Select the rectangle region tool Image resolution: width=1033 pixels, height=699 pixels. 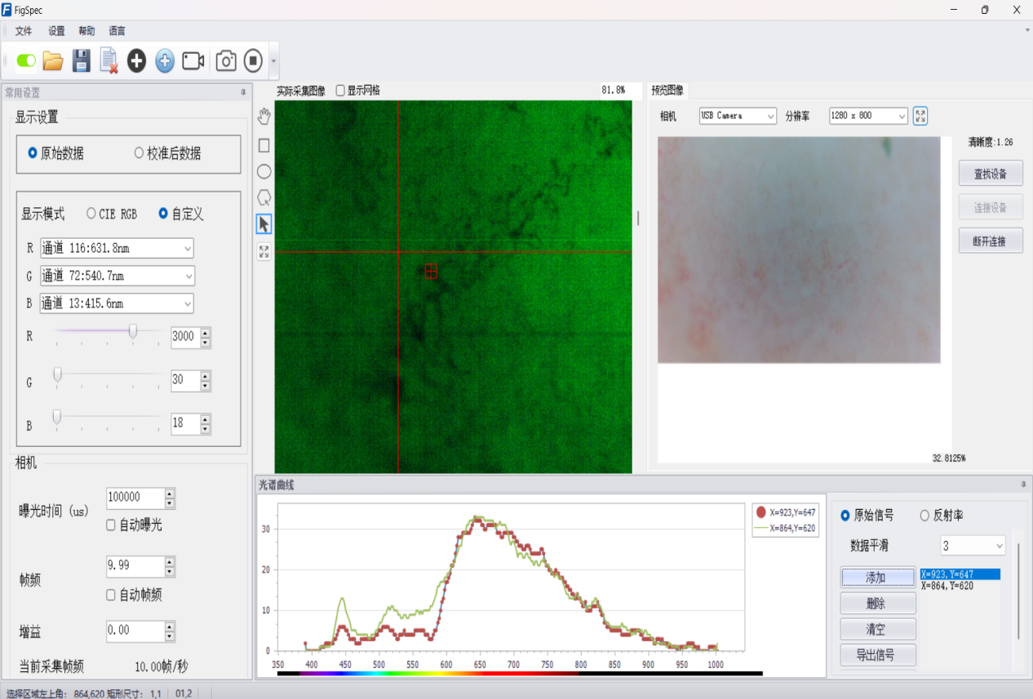point(264,146)
